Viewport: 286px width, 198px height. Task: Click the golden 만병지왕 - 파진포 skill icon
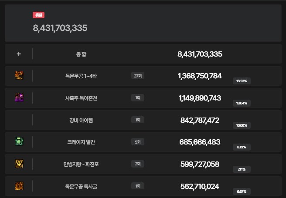pyautogui.click(x=19, y=164)
